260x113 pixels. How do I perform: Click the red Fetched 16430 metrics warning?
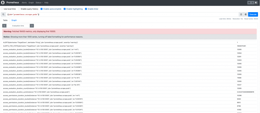[129, 31]
